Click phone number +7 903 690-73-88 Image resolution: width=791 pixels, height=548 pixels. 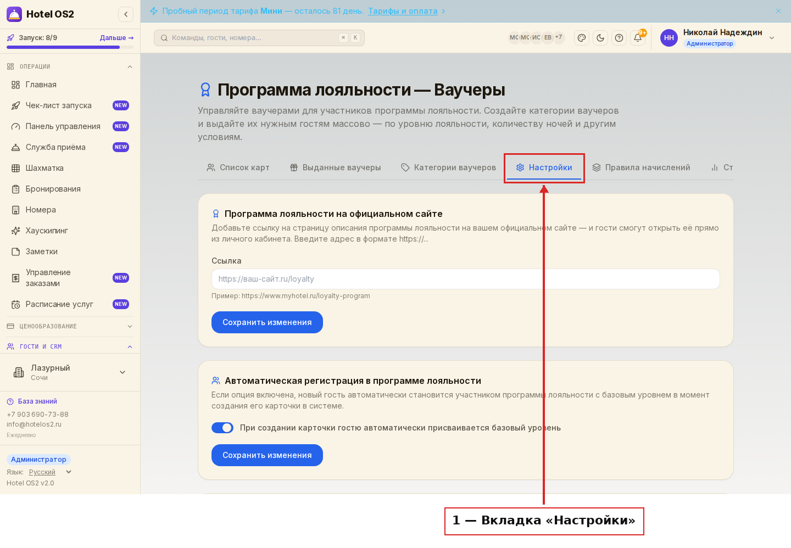[x=37, y=415]
